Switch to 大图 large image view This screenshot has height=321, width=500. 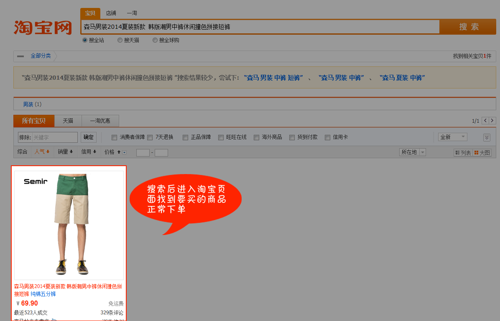[482, 153]
